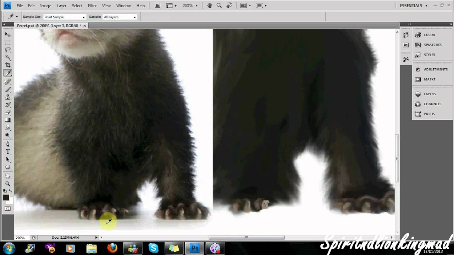This screenshot has width=454, height=255.
Task: Select the Pen tool
Action: coord(7,144)
